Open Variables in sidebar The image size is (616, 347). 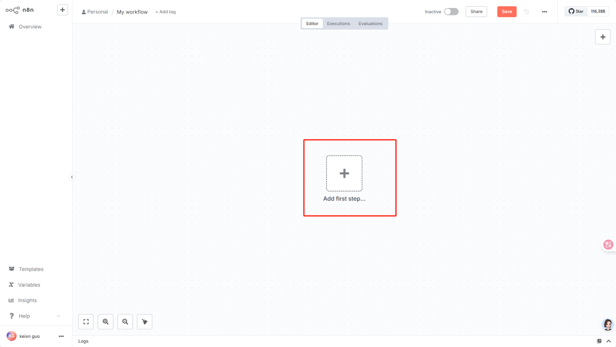click(29, 285)
